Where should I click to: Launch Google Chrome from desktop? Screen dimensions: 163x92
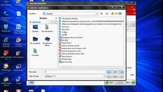click(x=19, y=42)
